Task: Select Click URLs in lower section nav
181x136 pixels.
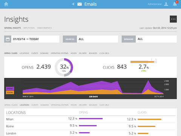Action: 104,105
